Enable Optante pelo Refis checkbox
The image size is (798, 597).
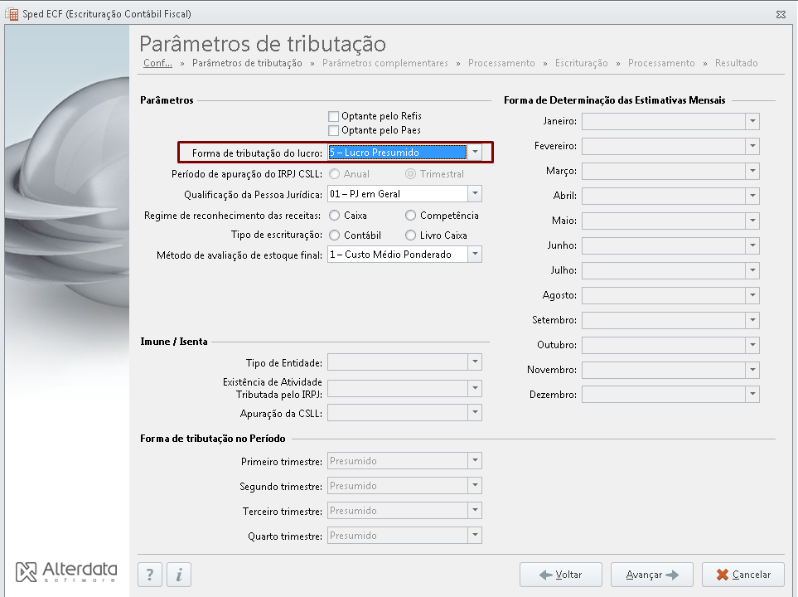tap(333, 116)
